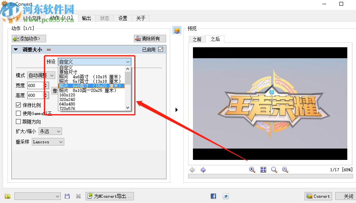Viewport: 356px width, 203px height.
Task: Share on Facebook
Action: click(213, 196)
